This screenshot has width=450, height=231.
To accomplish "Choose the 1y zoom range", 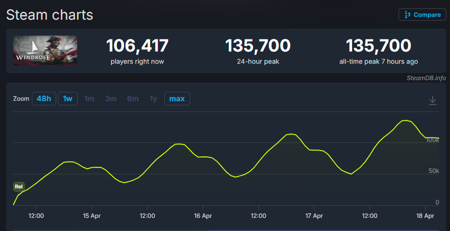I will tap(153, 99).
